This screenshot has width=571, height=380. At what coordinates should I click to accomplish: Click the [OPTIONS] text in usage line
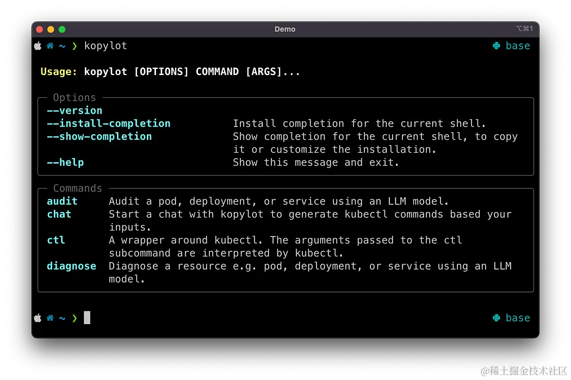tap(162, 72)
